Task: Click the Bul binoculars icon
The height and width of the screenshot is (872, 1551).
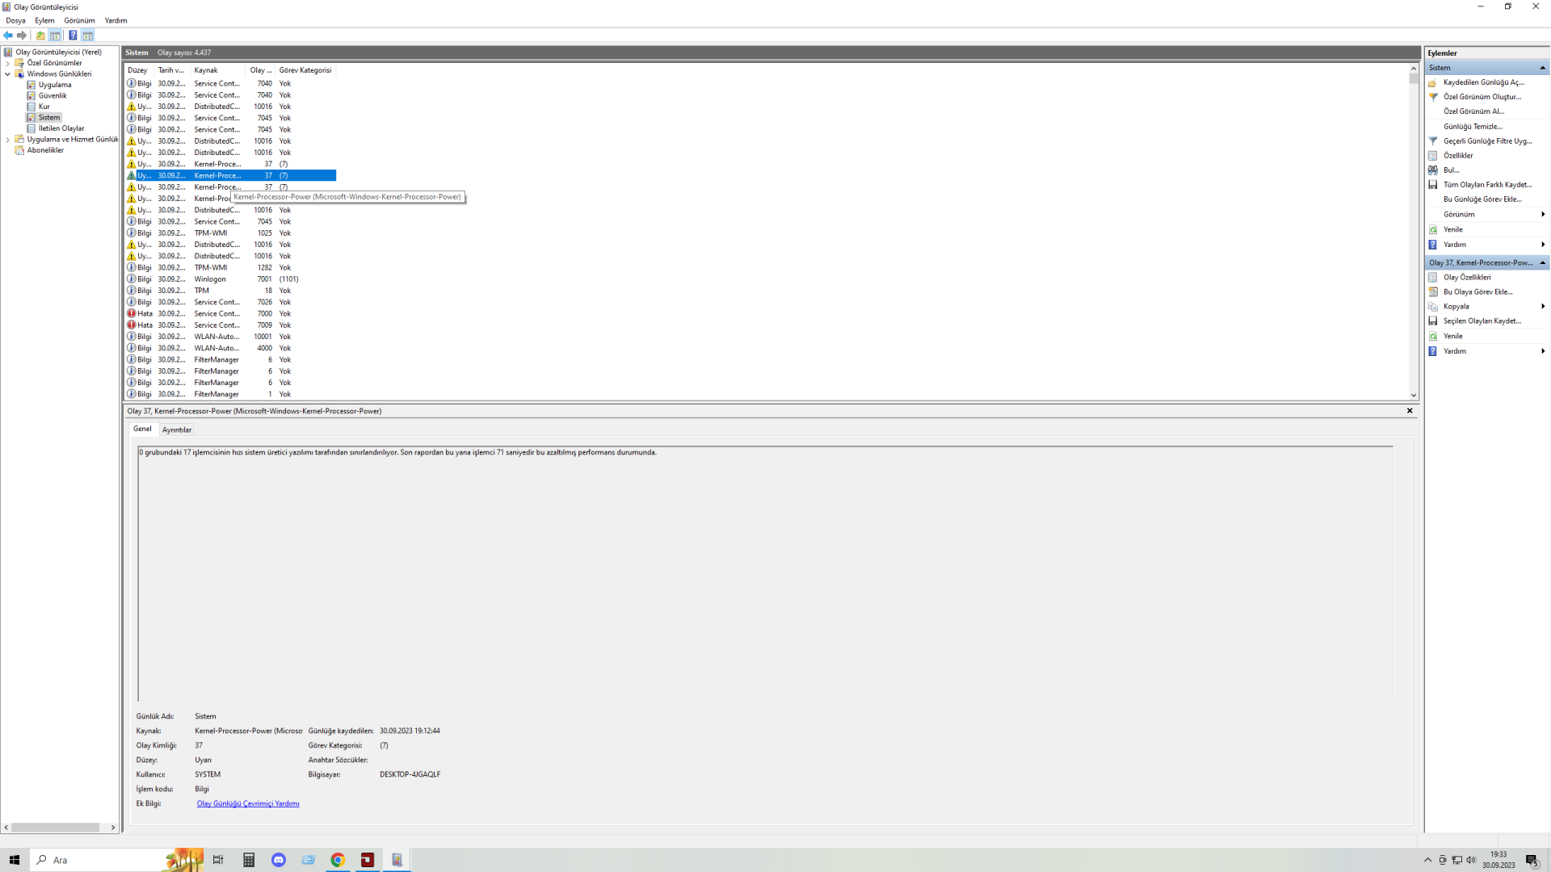Action: (1433, 170)
